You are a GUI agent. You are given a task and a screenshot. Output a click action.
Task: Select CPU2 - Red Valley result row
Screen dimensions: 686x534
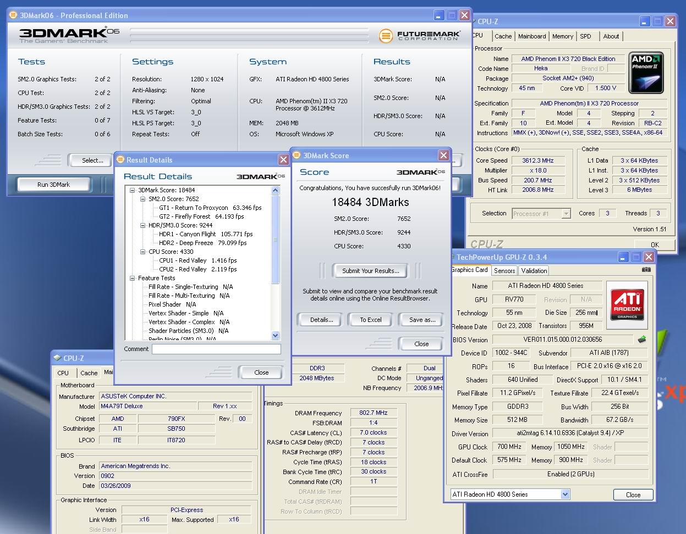[x=198, y=269]
